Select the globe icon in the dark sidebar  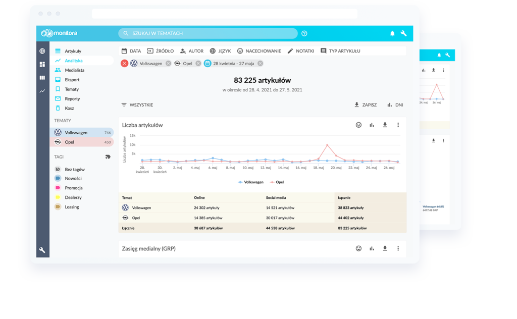(42, 51)
